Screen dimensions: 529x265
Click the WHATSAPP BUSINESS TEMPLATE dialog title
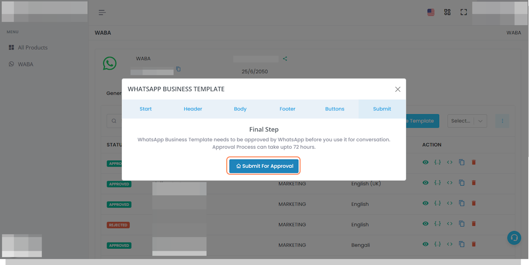tap(176, 89)
